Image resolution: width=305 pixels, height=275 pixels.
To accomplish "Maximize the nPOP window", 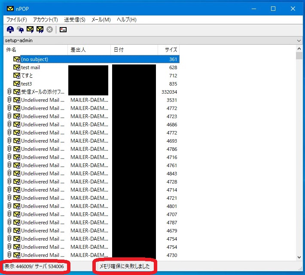I will pyautogui.click(x=273, y=9).
